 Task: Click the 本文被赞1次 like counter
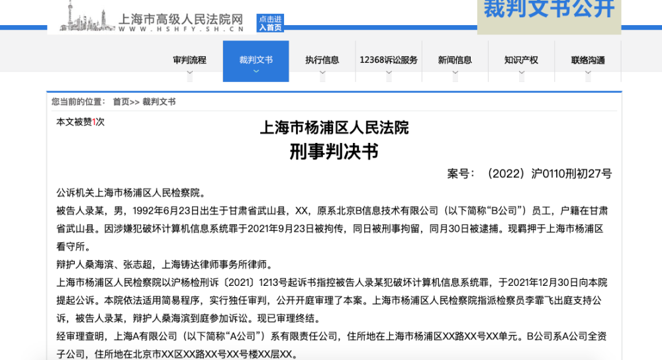[80, 122]
